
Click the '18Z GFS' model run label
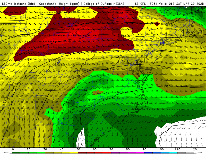point(139,4)
